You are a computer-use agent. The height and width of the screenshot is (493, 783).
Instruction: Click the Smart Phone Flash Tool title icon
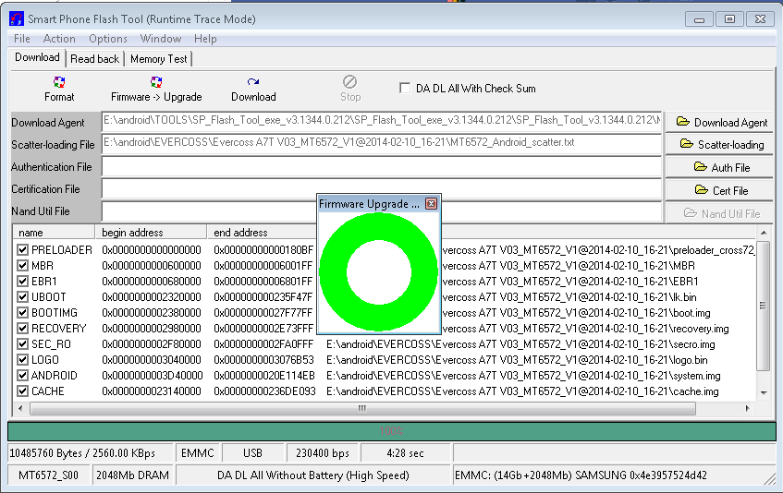point(17,19)
